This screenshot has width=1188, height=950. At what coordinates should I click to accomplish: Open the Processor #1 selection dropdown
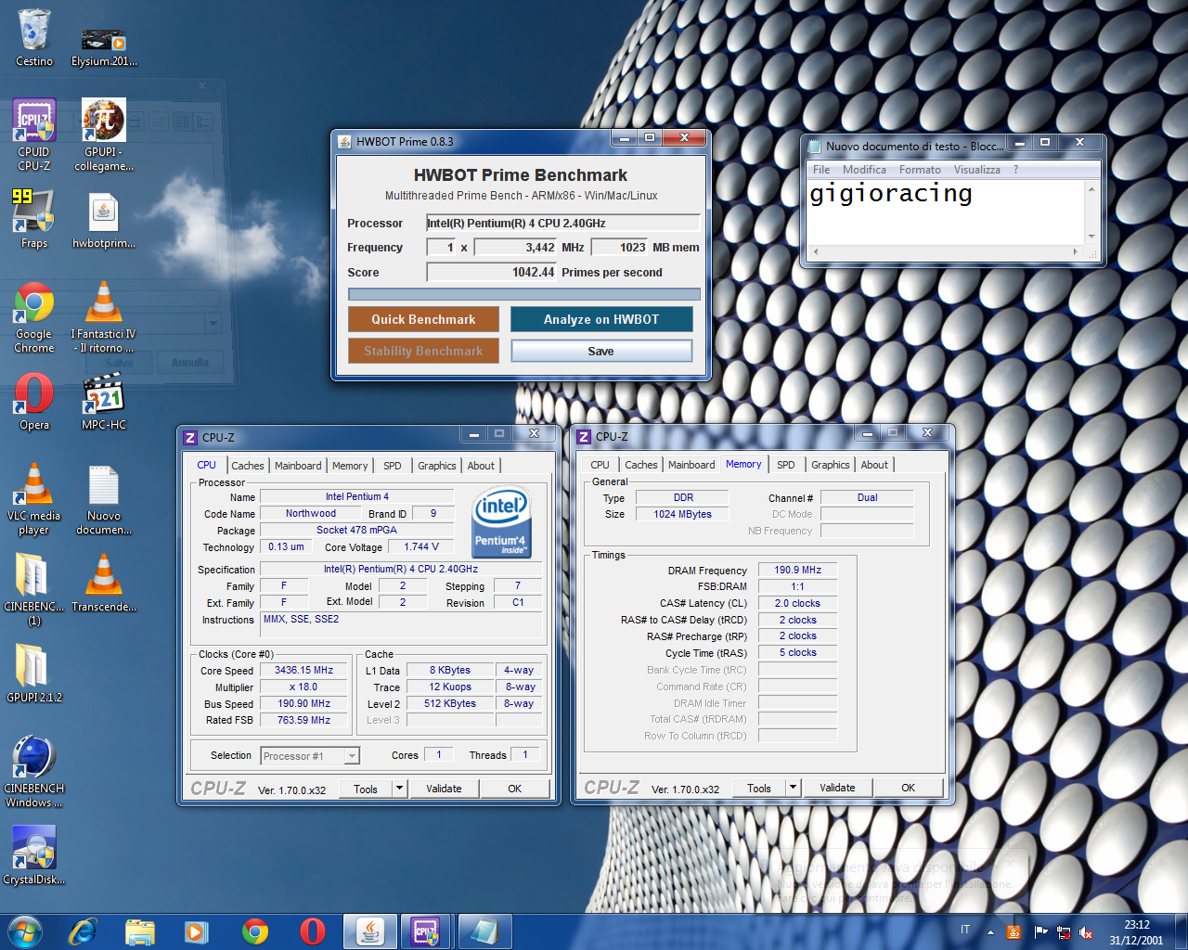coord(310,756)
